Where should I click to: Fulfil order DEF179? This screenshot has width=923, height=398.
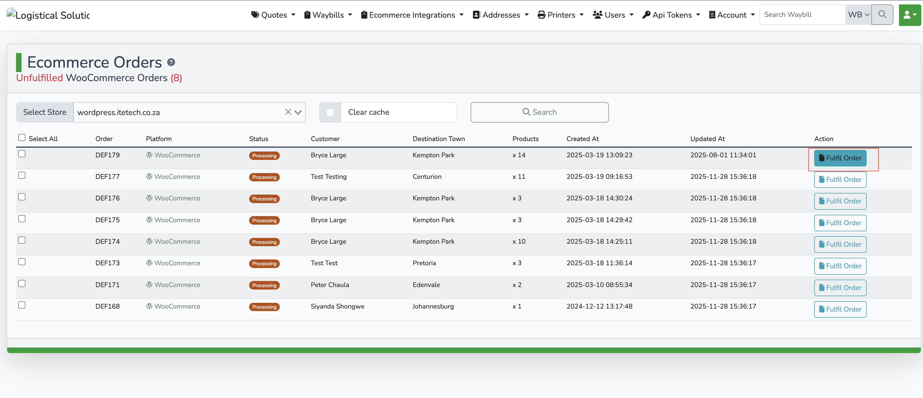pyautogui.click(x=840, y=158)
